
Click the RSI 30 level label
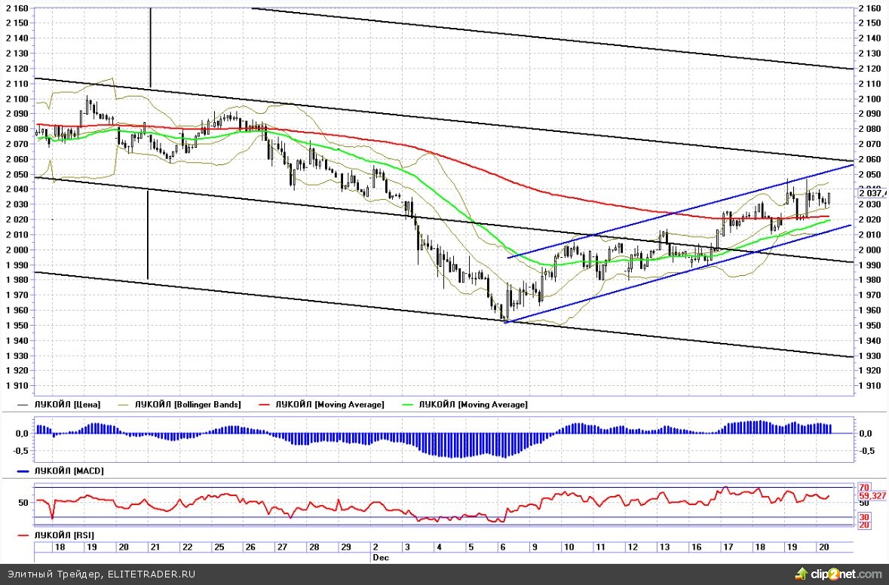point(863,516)
